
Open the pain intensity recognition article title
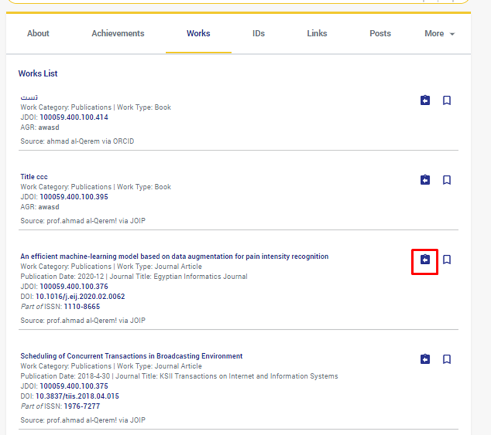[x=174, y=256]
